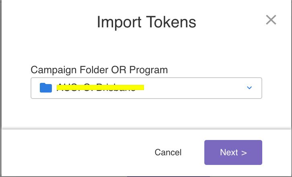Click the empty area right of the highlighted name
The width and height of the screenshot is (292, 177).
tap(193, 88)
